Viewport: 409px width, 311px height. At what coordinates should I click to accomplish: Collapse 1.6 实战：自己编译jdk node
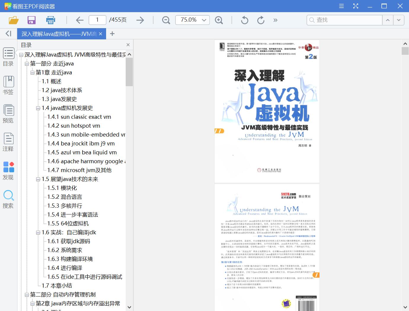pos(38,233)
